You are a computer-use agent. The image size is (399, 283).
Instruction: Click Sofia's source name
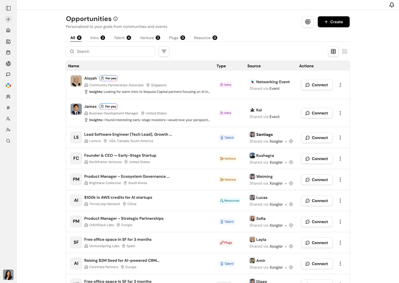point(261,219)
